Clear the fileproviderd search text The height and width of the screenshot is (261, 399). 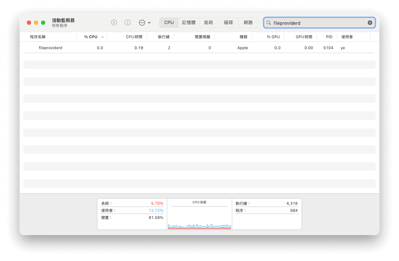370,23
